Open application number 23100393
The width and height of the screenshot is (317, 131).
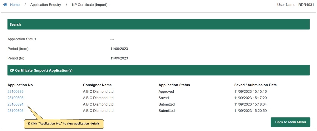15,98
